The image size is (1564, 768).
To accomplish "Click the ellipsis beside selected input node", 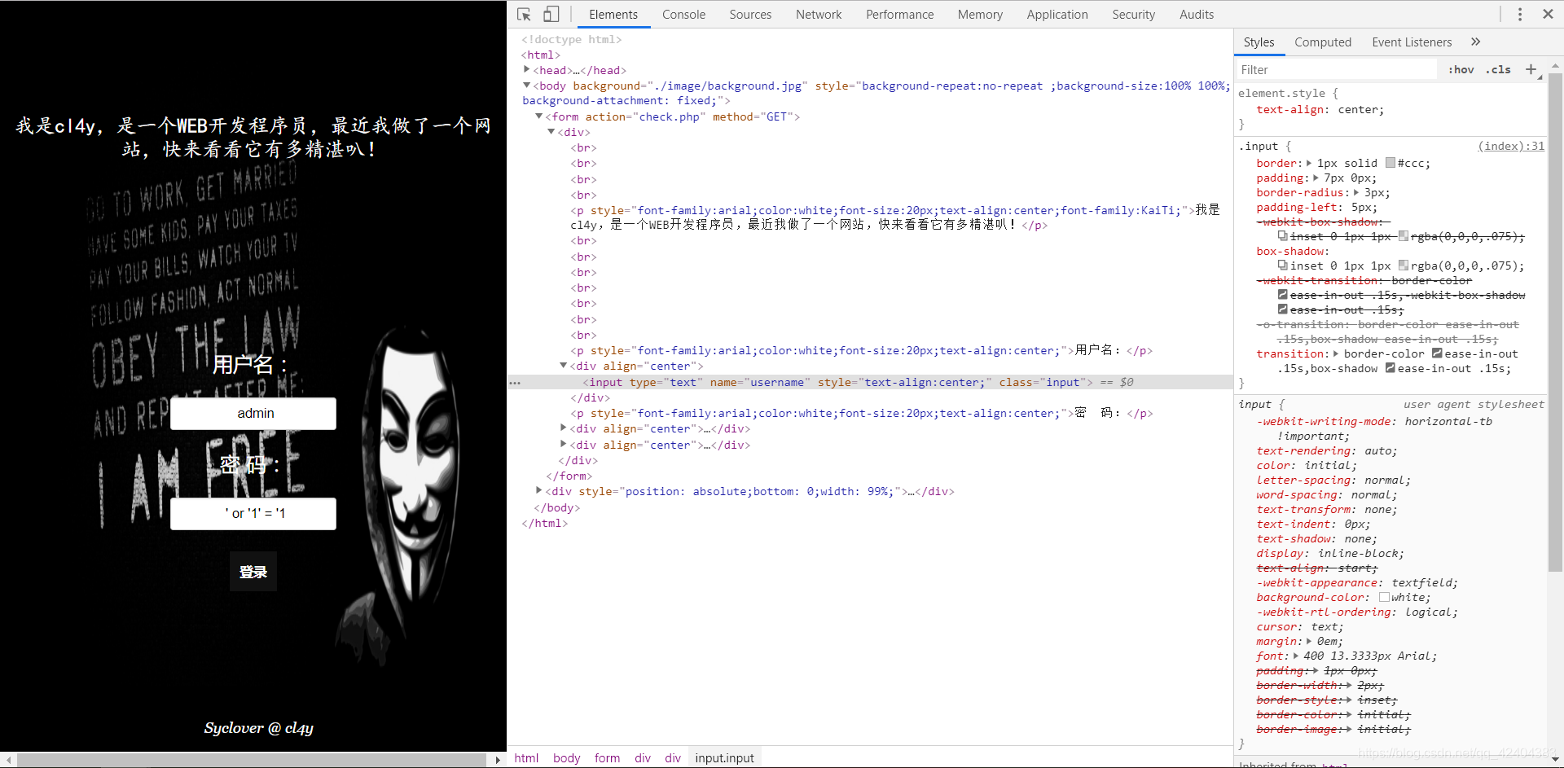I will [515, 382].
